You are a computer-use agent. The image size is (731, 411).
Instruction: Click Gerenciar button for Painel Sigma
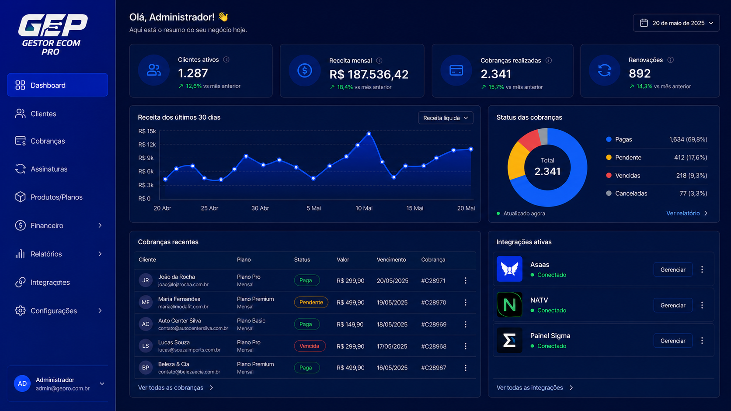(673, 340)
